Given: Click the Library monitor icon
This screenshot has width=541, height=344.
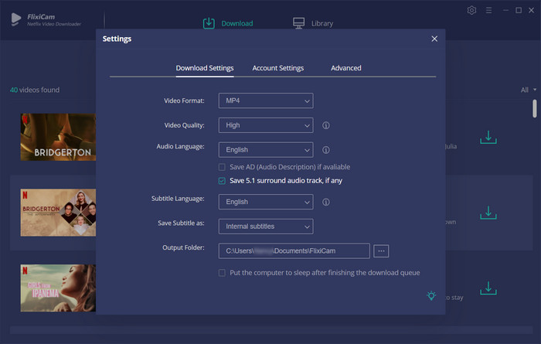Looking at the screenshot, I should click(x=299, y=23).
